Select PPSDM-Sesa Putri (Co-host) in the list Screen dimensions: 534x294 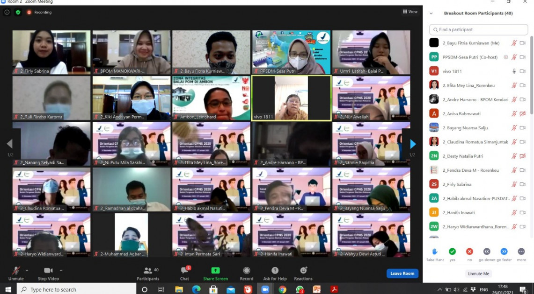(477, 57)
